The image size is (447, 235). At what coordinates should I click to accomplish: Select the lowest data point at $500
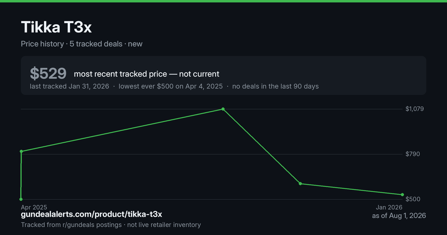tap(21, 199)
